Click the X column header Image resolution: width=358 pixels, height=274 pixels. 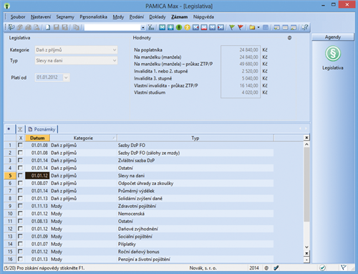click(21, 138)
